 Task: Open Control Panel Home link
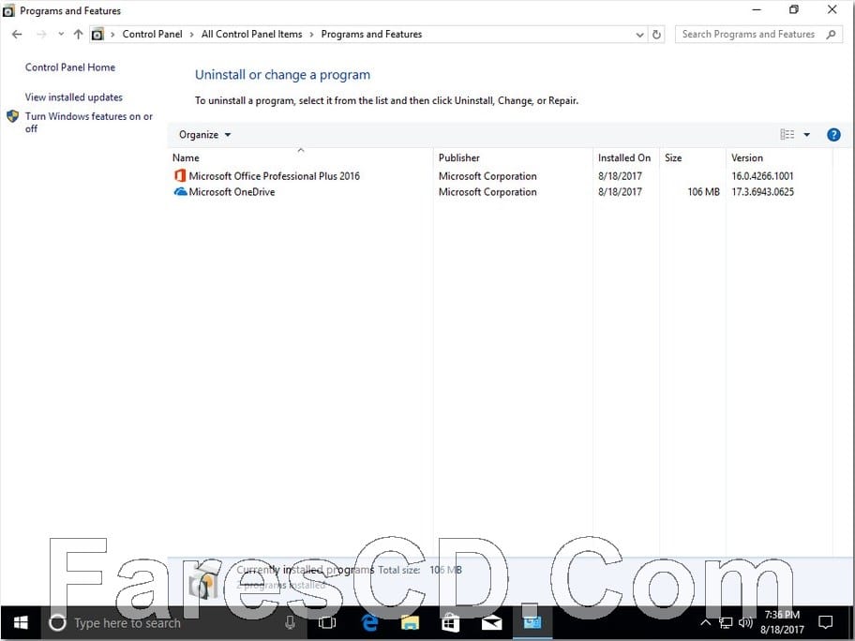(69, 67)
